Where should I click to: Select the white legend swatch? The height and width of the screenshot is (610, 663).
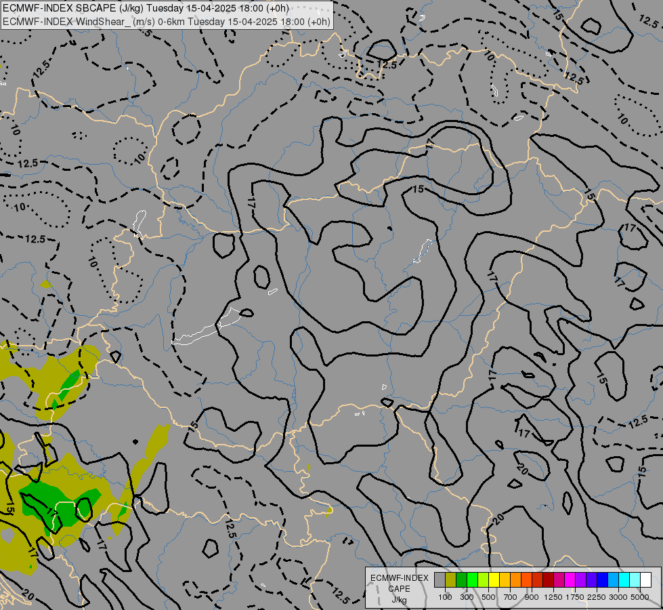(645, 580)
